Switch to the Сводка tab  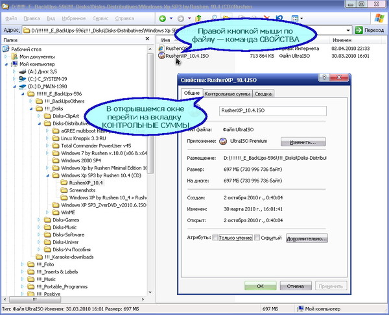tap(263, 94)
